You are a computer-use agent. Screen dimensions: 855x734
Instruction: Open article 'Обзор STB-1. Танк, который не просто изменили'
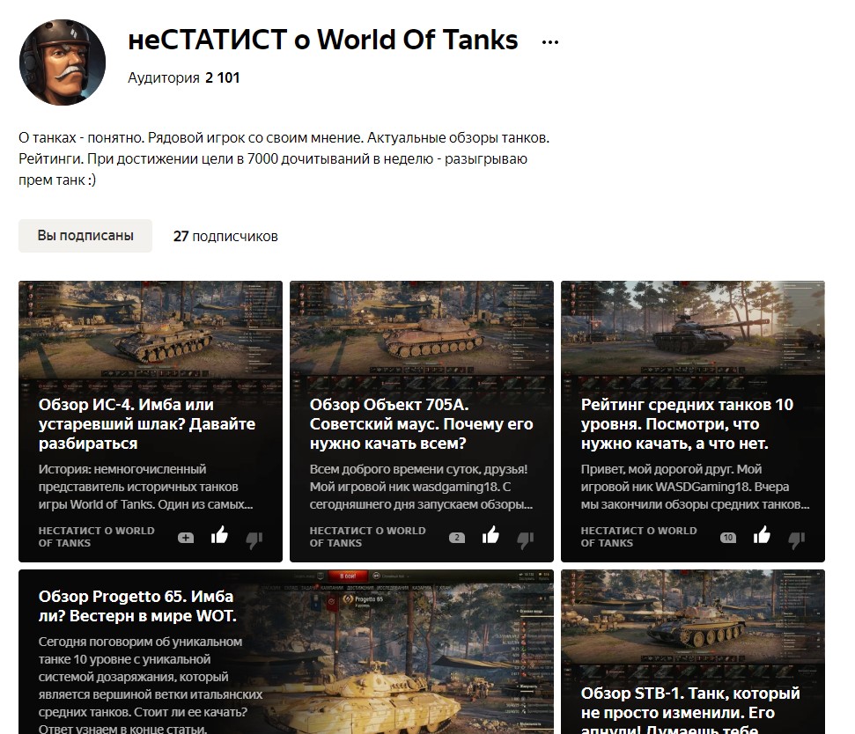coord(689,713)
